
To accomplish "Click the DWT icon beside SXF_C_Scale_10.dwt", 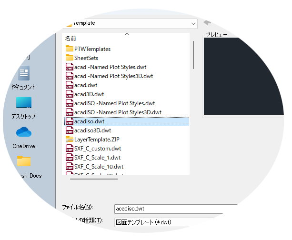I will (x=69, y=167).
